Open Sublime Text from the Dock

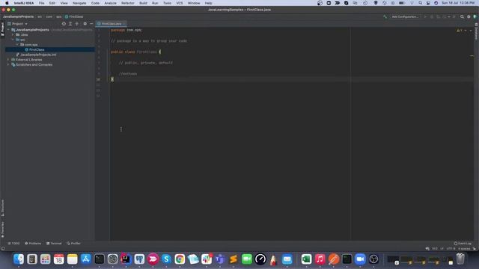(234, 259)
